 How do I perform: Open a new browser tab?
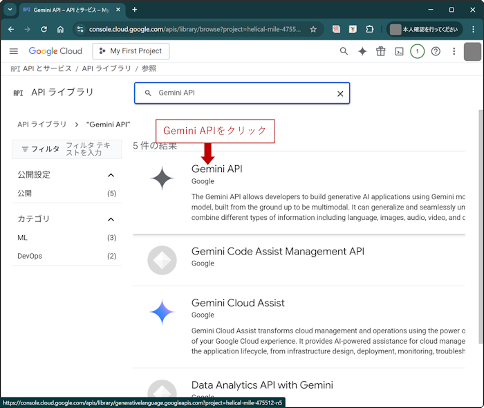(135, 10)
